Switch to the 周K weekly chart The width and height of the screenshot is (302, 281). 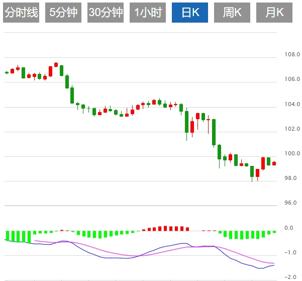[x=232, y=13]
